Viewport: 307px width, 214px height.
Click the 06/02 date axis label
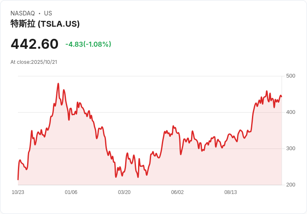coord(177,192)
